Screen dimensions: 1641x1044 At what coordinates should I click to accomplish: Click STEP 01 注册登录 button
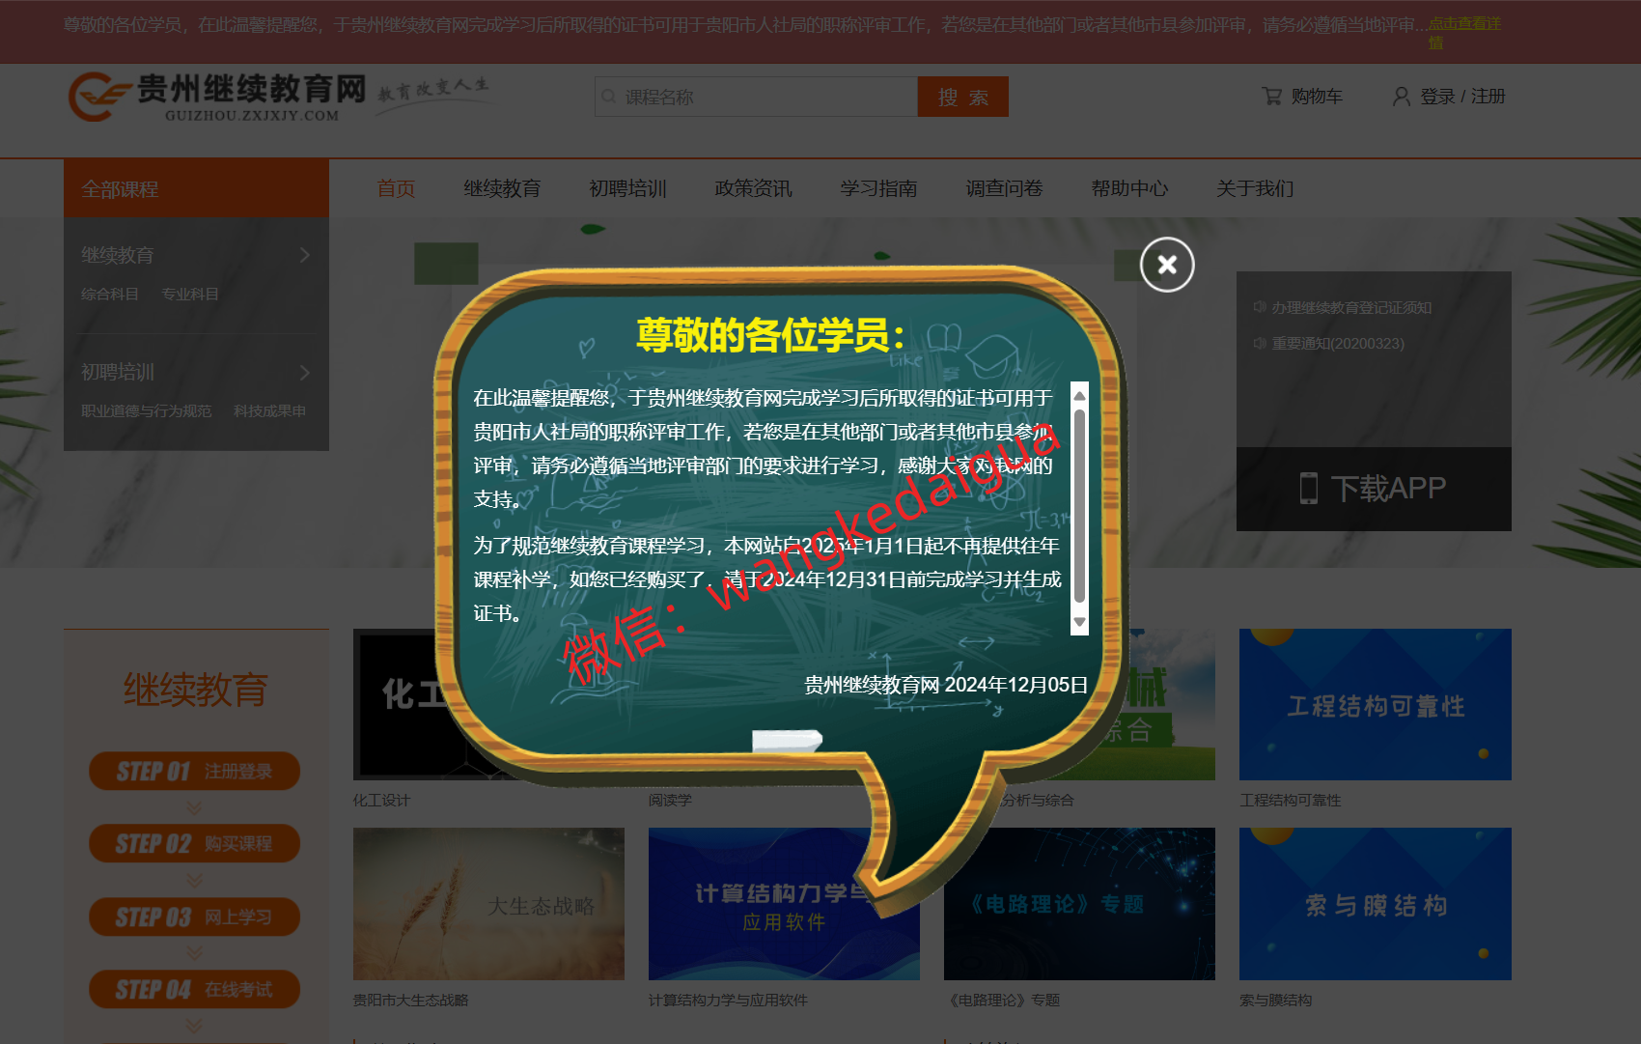(x=194, y=771)
